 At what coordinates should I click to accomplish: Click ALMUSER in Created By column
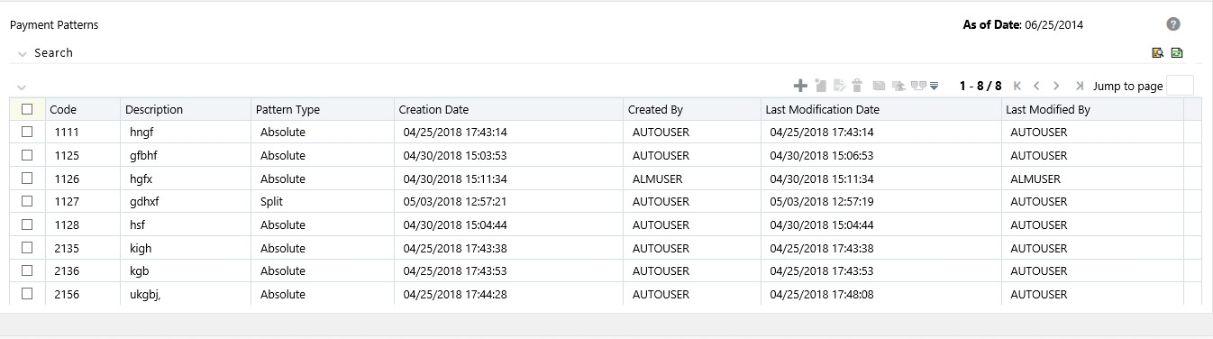click(658, 179)
